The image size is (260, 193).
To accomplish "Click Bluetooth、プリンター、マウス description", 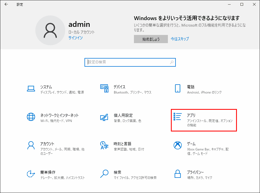I will pos(133,92).
